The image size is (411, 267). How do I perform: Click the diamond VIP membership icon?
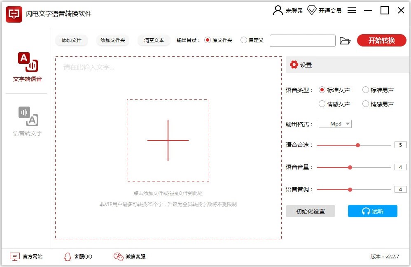(x=312, y=10)
